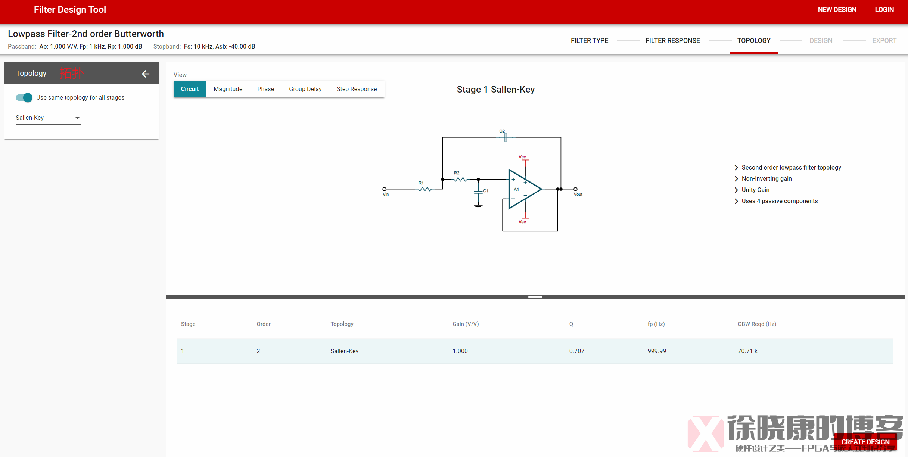908x457 pixels.
Task: Click resistor R2 in the schematic
Action: [x=460, y=179]
